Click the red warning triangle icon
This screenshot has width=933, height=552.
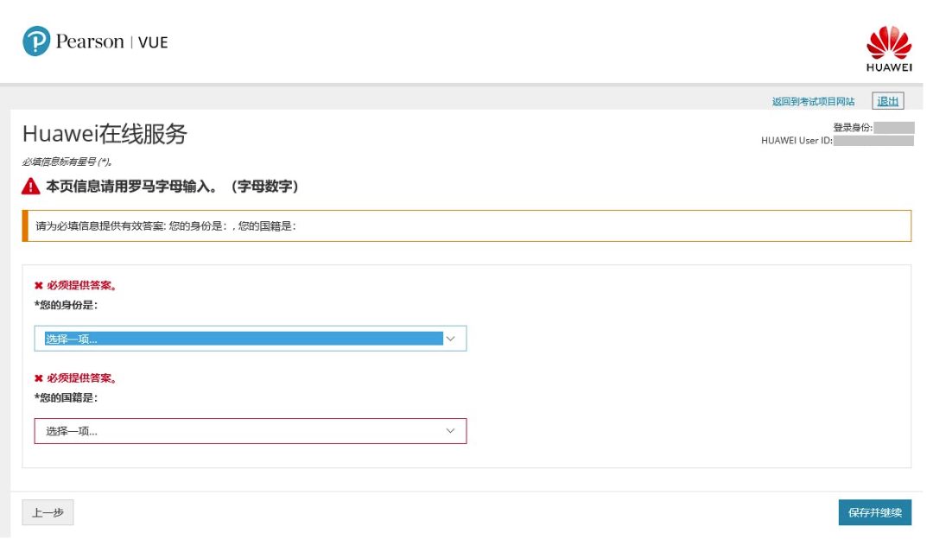(30, 187)
